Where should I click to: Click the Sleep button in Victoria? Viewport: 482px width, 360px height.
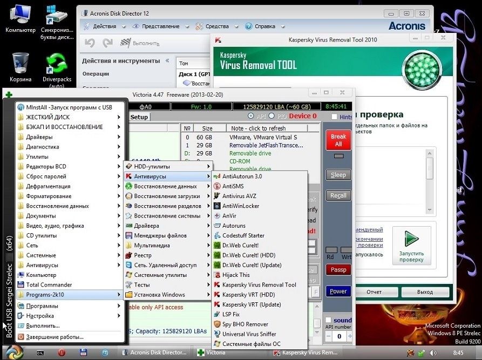(x=338, y=175)
